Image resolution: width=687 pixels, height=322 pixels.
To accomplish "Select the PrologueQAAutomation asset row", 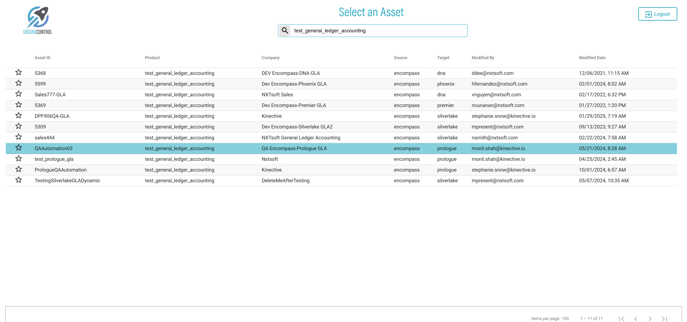I will click(61, 170).
